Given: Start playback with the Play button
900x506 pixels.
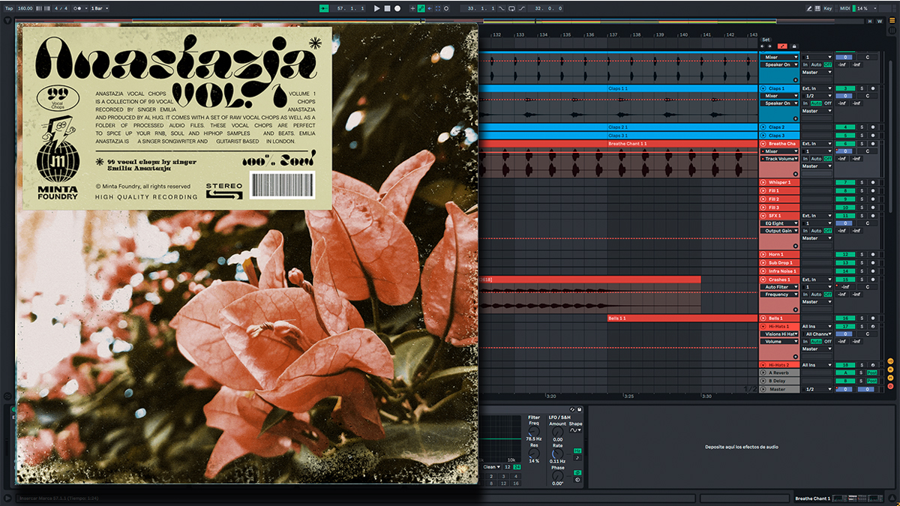Looking at the screenshot, I should pyautogui.click(x=376, y=8).
